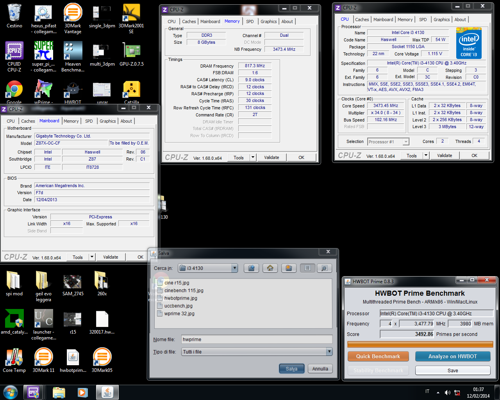Launch the Heaven Benchmark desktop shortcut

[73, 57]
